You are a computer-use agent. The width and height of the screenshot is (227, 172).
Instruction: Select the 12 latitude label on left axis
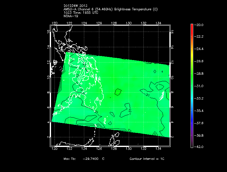point(48,62)
